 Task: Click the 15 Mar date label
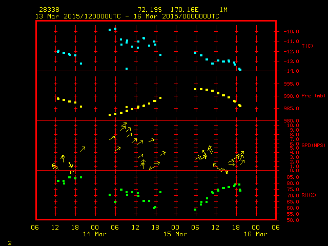175,234
